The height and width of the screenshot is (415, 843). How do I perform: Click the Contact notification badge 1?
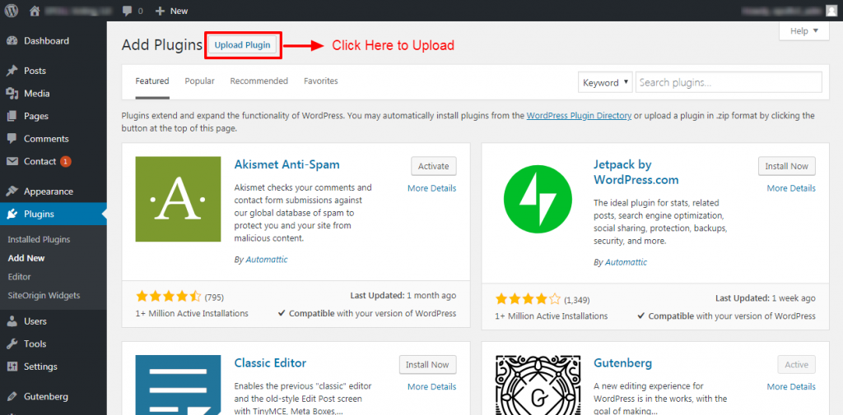click(66, 161)
